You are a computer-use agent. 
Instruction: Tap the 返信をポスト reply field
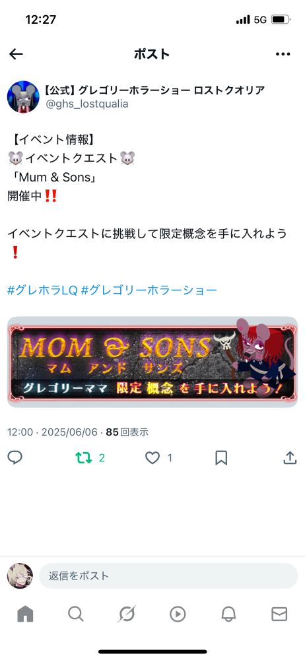pyautogui.click(x=168, y=576)
